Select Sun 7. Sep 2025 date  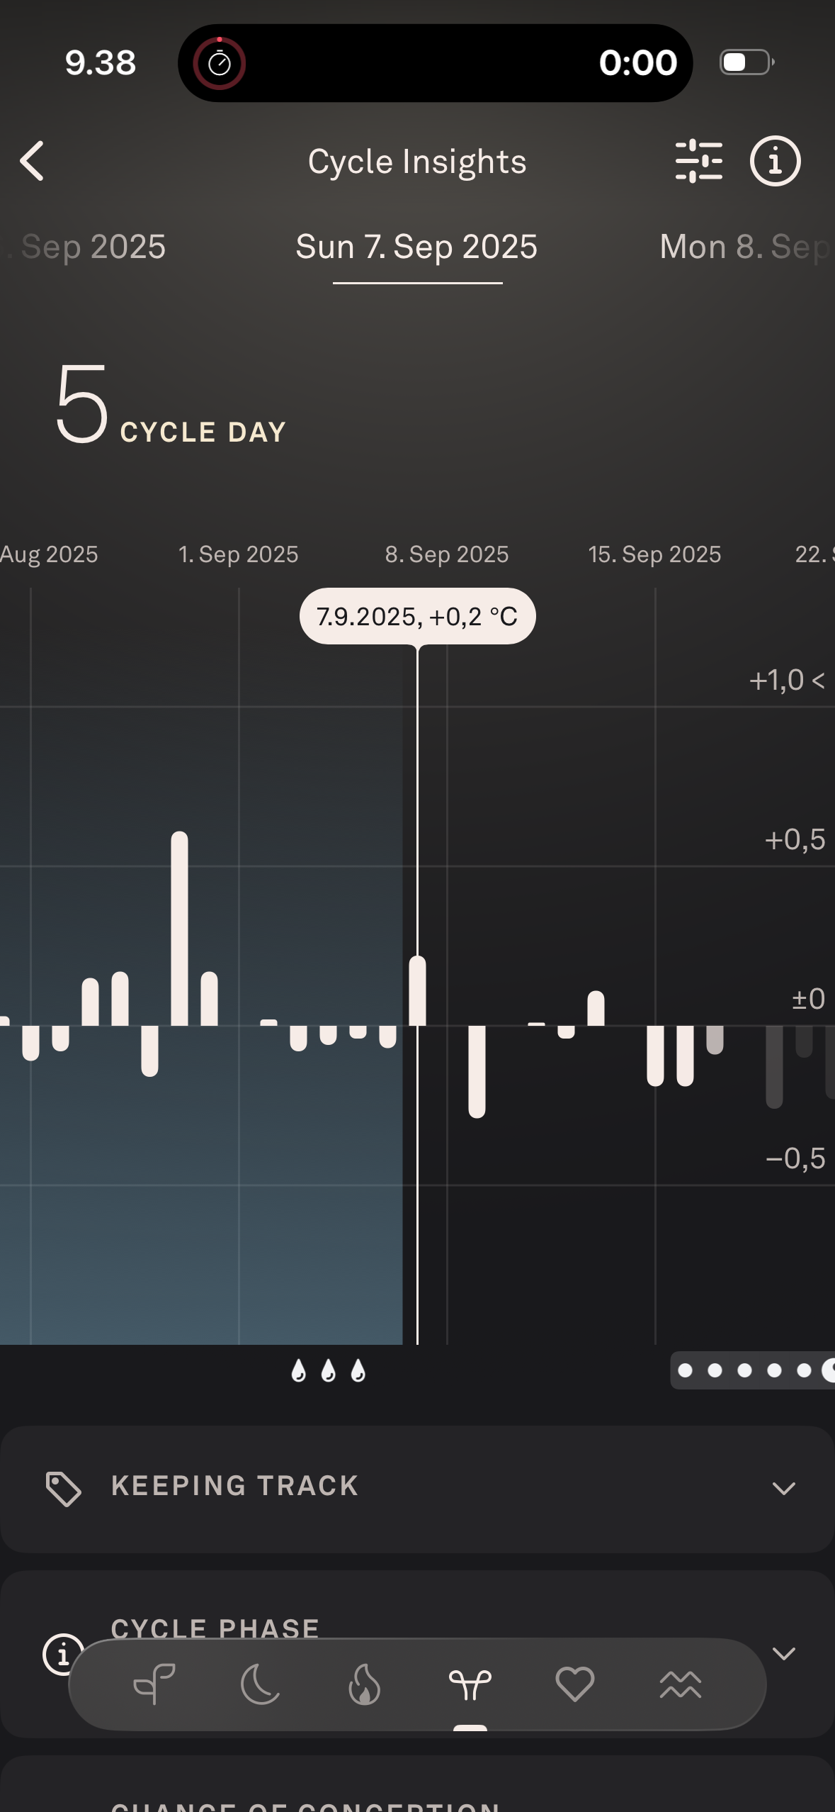coord(416,247)
